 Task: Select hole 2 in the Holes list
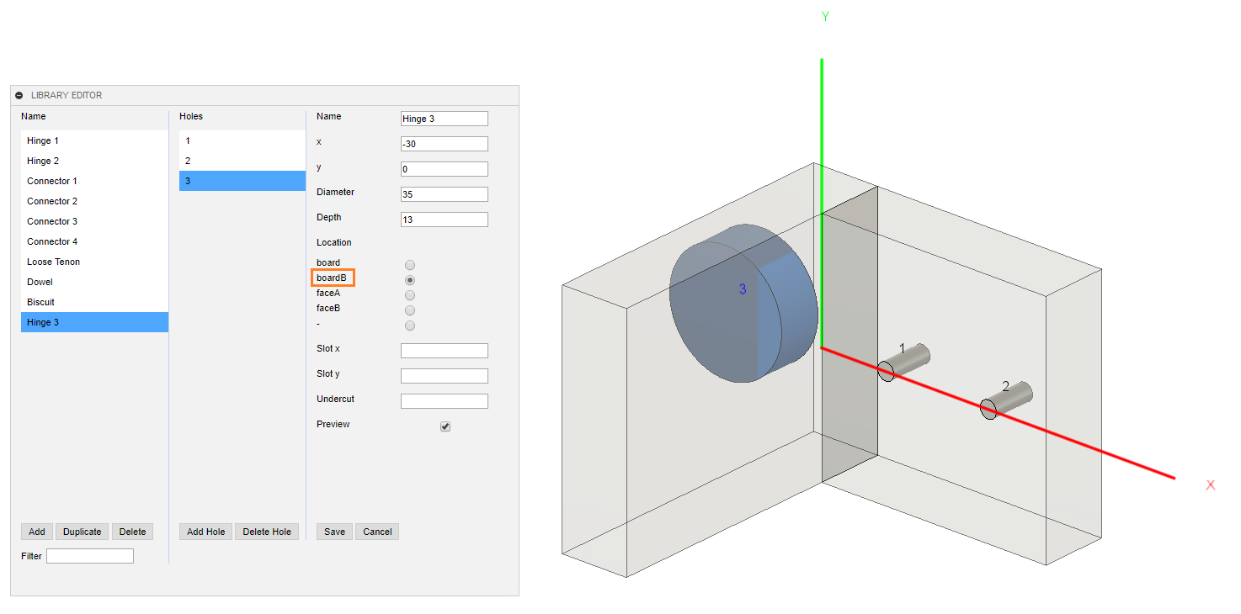coord(188,161)
